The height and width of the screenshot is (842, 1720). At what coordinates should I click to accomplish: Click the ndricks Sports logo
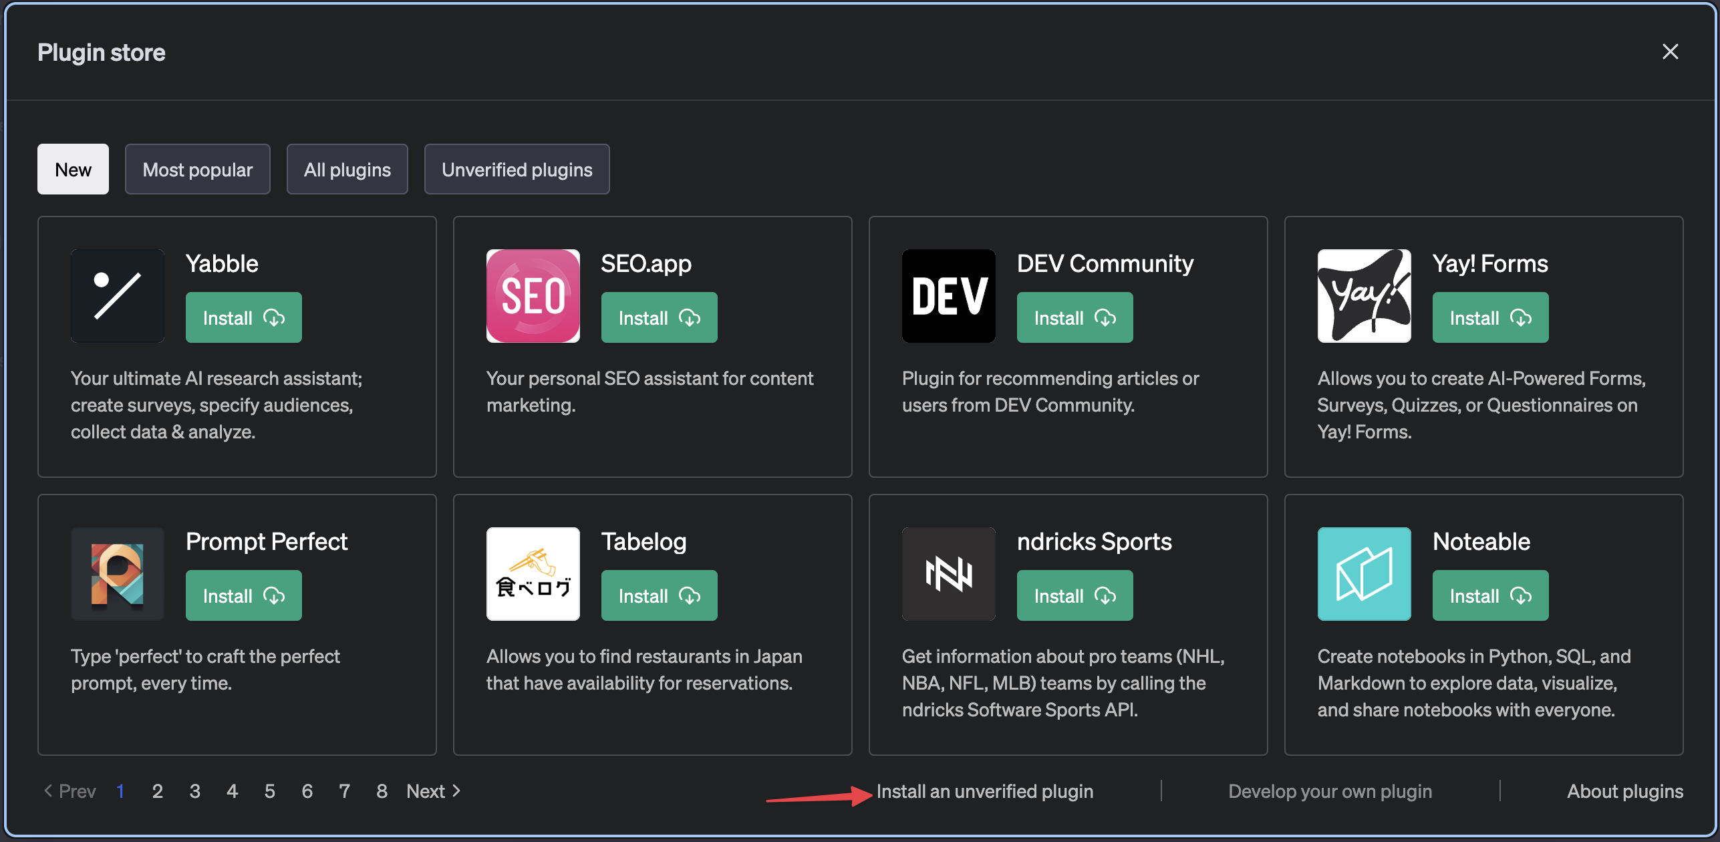point(948,573)
